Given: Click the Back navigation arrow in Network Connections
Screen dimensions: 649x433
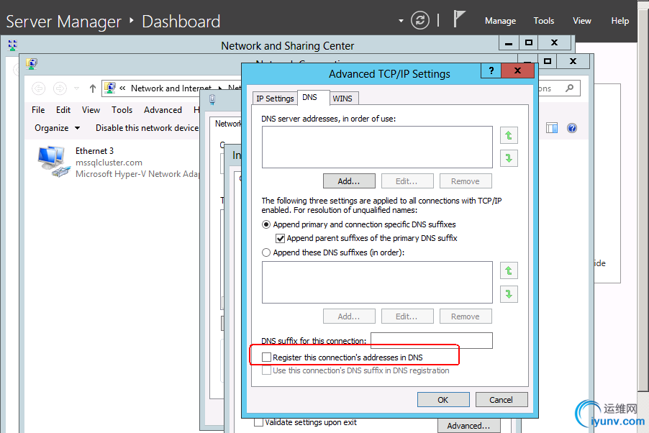Looking at the screenshot, I should (38, 88).
